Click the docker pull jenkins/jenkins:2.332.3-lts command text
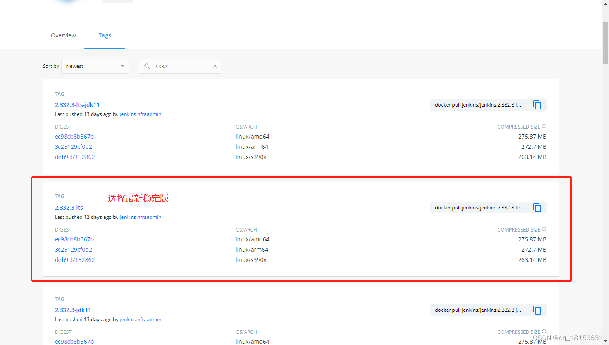The height and width of the screenshot is (345, 609). tap(478, 208)
